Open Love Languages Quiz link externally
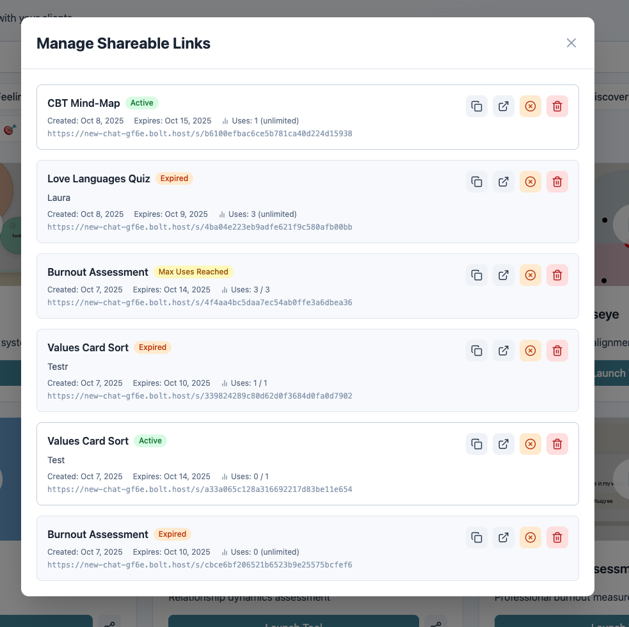Image resolution: width=629 pixels, height=627 pixels. pyautogui.click(x=504, y=182)
